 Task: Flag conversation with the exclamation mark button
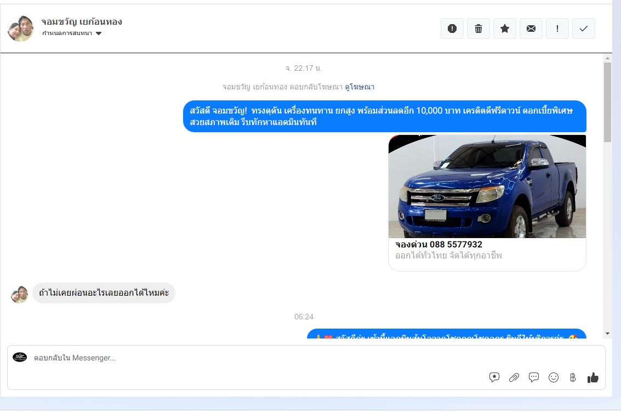click(557, 29)
